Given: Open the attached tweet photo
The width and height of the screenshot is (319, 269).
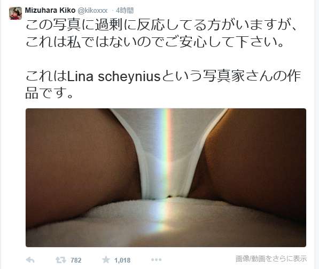Looking at the screenshot, I should point(166,178).
